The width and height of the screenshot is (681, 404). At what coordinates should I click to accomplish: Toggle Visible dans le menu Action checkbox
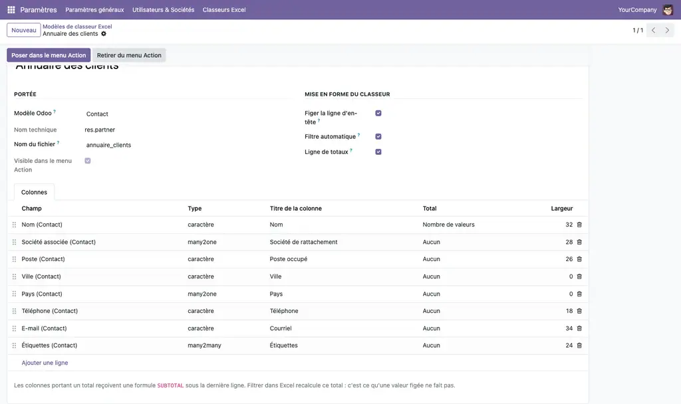88,161
